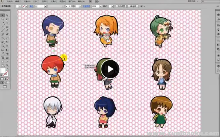This screenshot has width=220, height=137.
Task: Select the black arrow Selection tool
Action: pos(3,15)
